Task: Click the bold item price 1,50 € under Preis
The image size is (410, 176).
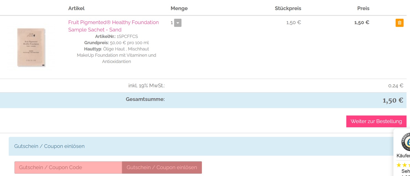Action: click(362, 23)
